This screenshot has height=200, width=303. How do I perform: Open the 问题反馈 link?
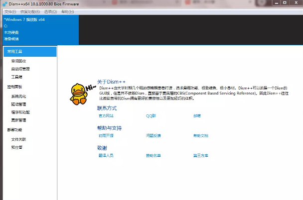(153, 136)
